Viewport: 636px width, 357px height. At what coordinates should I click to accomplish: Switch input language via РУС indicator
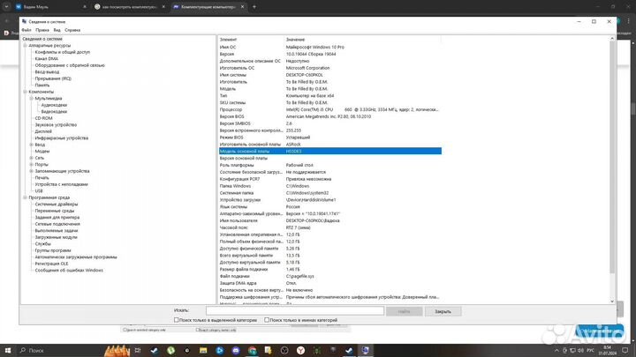[x=590, y=350]
